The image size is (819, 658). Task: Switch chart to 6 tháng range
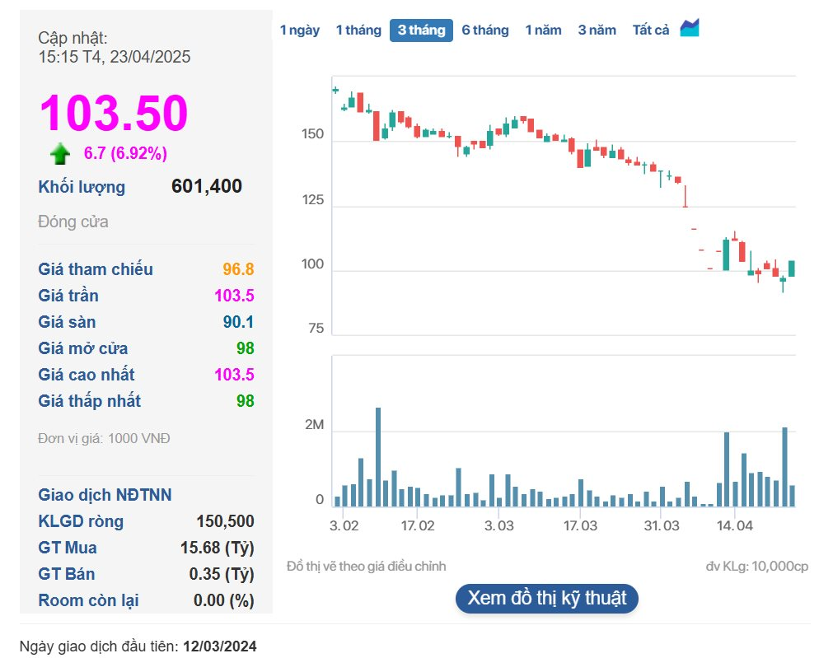point(485,30)
